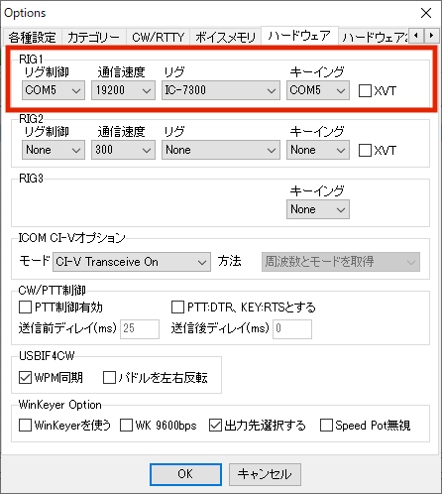Click the キャンセル button
This screenshot has height=494, width=442.
pyautogui.click(x=265, y=474)
